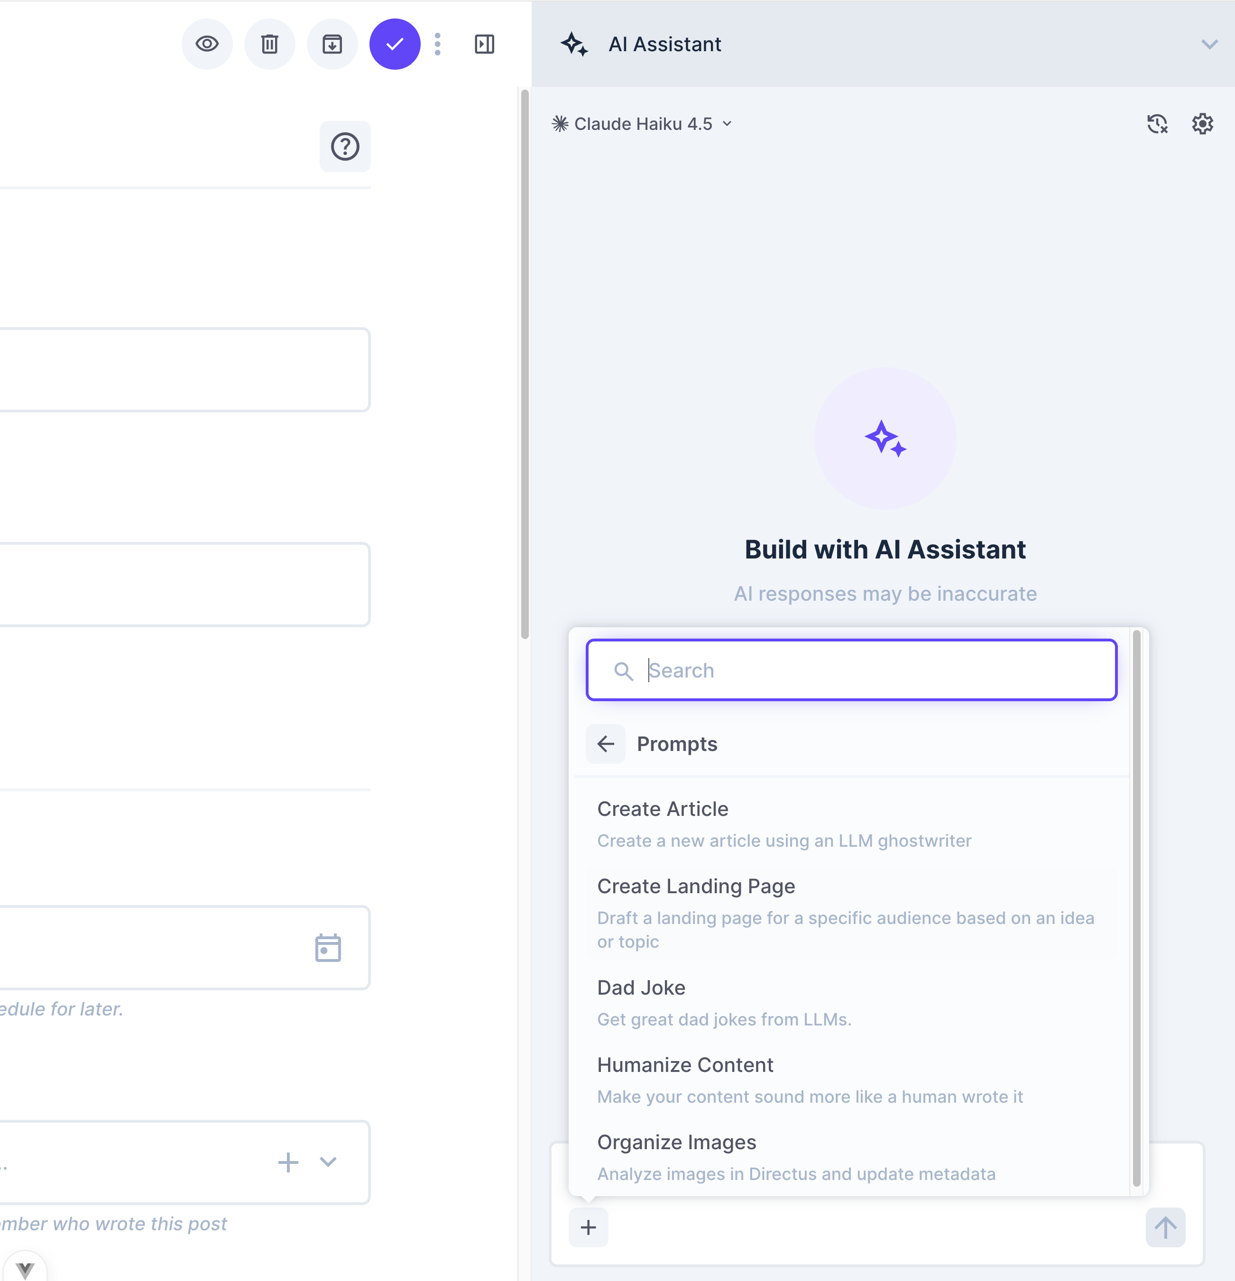Click the Search prompts field
This screenshot has height=1281, width=1235.
[851, 670]
